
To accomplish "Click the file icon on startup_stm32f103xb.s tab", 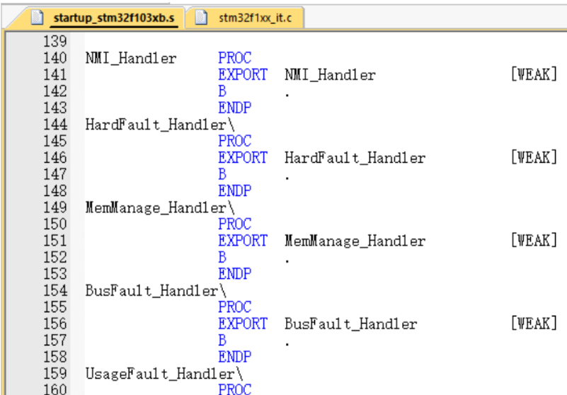I will coord(37,18).
